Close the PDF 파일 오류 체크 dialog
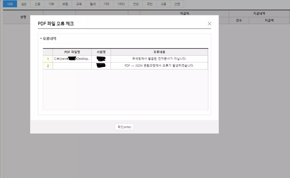 click(x=209, y=24)
